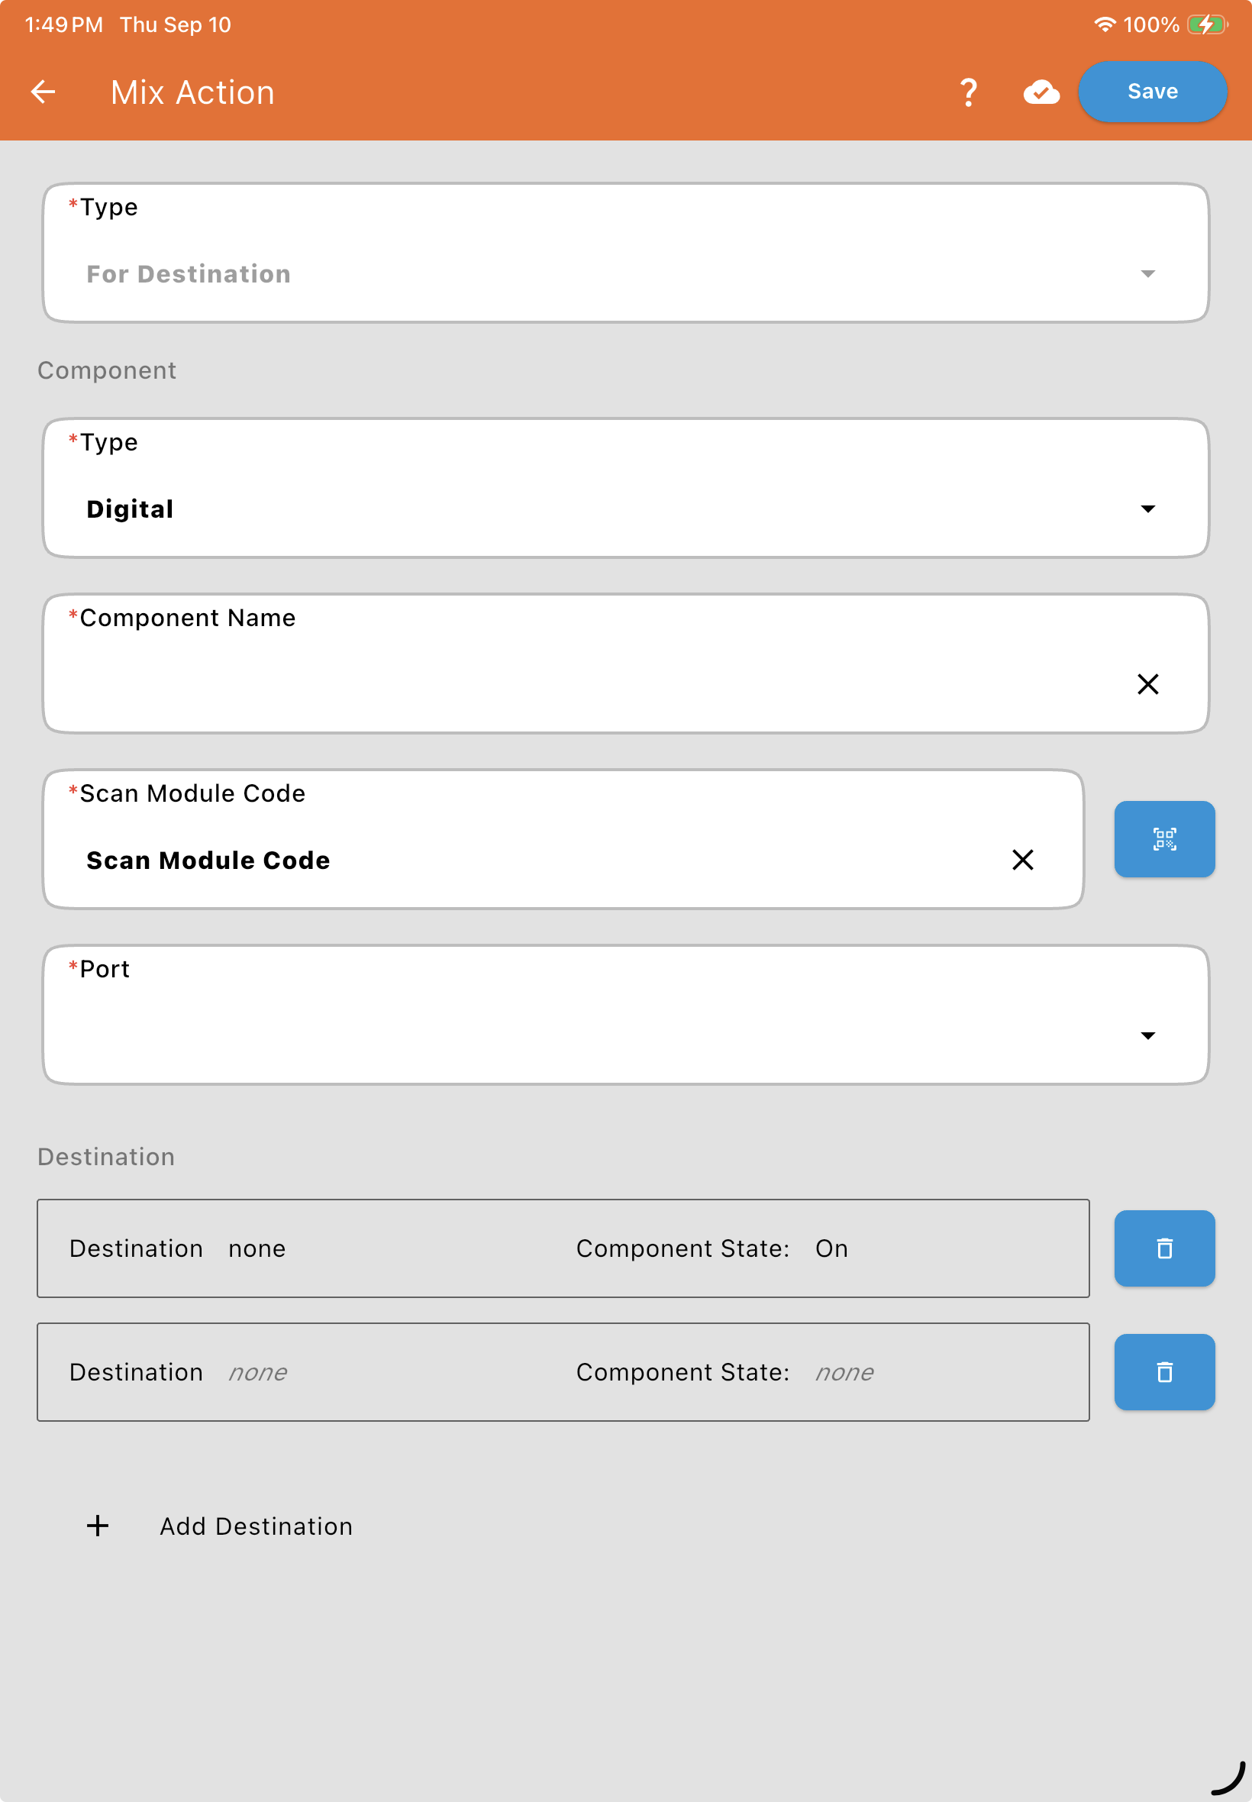Open help with the question mark icon
Viewport: 1252px width, 1802px height.
pyautogui.click(x=969, y=92)
